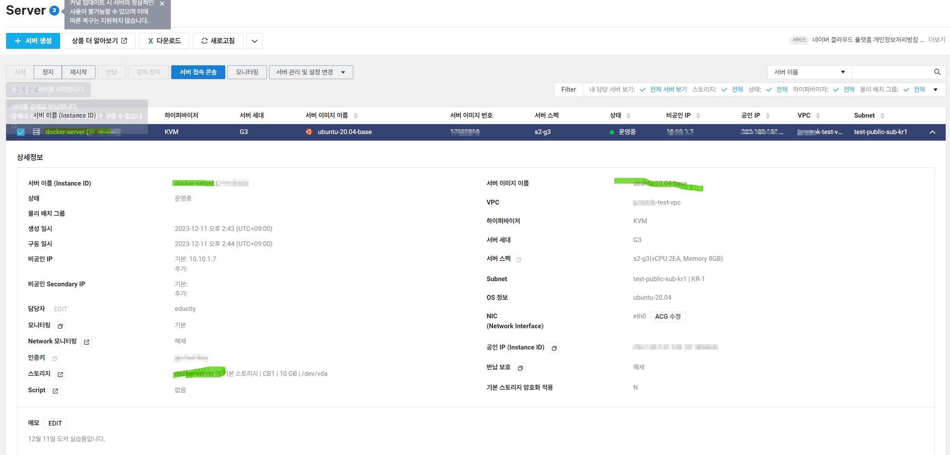Open Script external link icon

tap(55, 391)
